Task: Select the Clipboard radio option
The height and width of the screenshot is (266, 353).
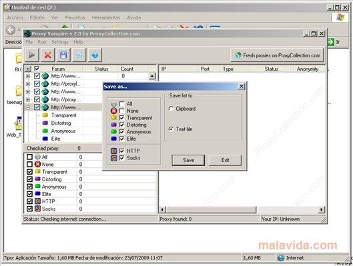Action: coord(171,109)
